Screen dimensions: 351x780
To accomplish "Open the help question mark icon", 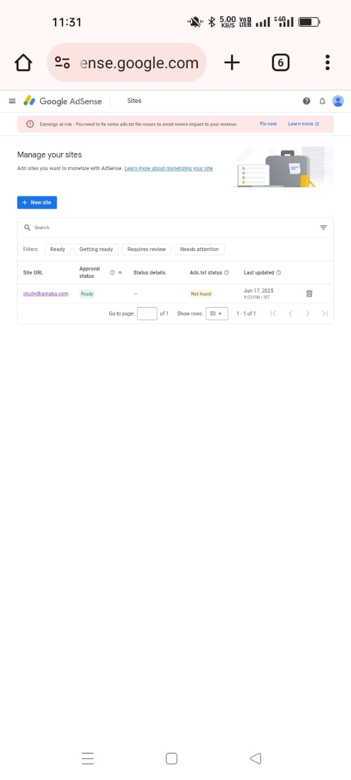I will coord(307,101).
